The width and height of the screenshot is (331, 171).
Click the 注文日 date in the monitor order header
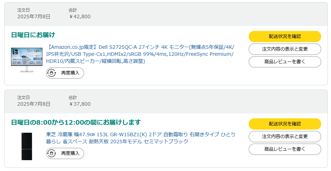(x=34, y=17)
